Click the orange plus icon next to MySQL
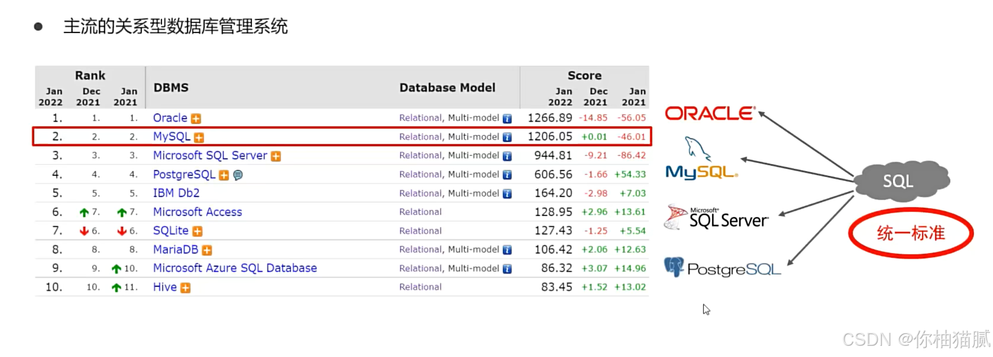Image resolution: width=993 pixels, height=357 pixels. (x=199, y=137)
